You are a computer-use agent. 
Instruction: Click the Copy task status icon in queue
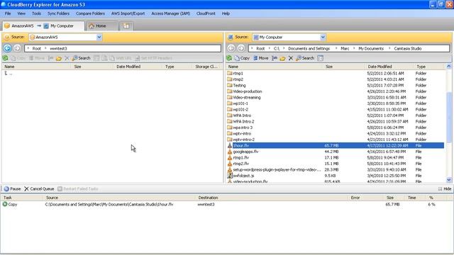[x=5, y=204]
